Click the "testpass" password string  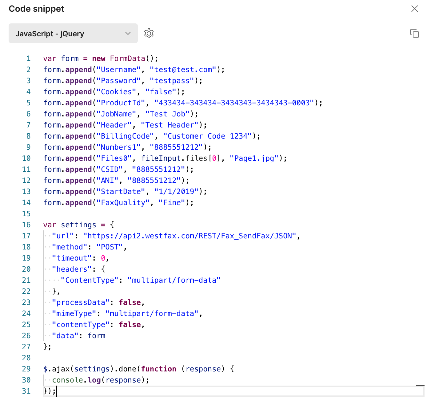click(172, 81)
